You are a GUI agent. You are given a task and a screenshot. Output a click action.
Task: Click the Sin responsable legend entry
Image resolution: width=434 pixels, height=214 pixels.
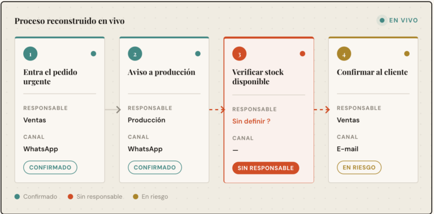click(x=95, y=197)
